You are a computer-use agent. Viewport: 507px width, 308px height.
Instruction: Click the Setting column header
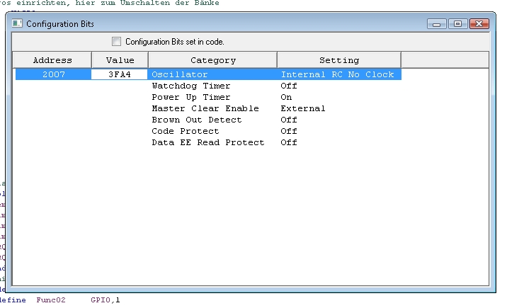pyautogui.click(x=338, y=60)
